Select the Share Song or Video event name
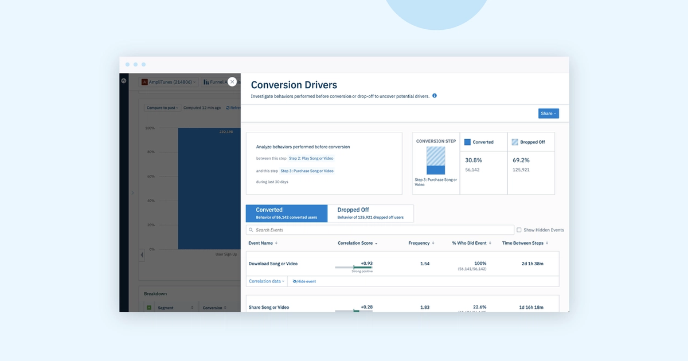Image resolution: width=688 pixels, height=361 pixels. pyautogui.click(x=269, y=308)
